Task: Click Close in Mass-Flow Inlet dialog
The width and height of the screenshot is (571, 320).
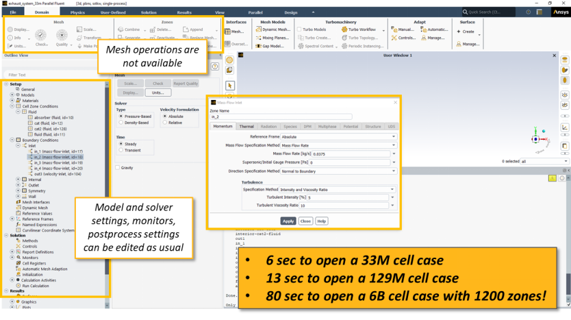Action: click(x=305, y=221)
